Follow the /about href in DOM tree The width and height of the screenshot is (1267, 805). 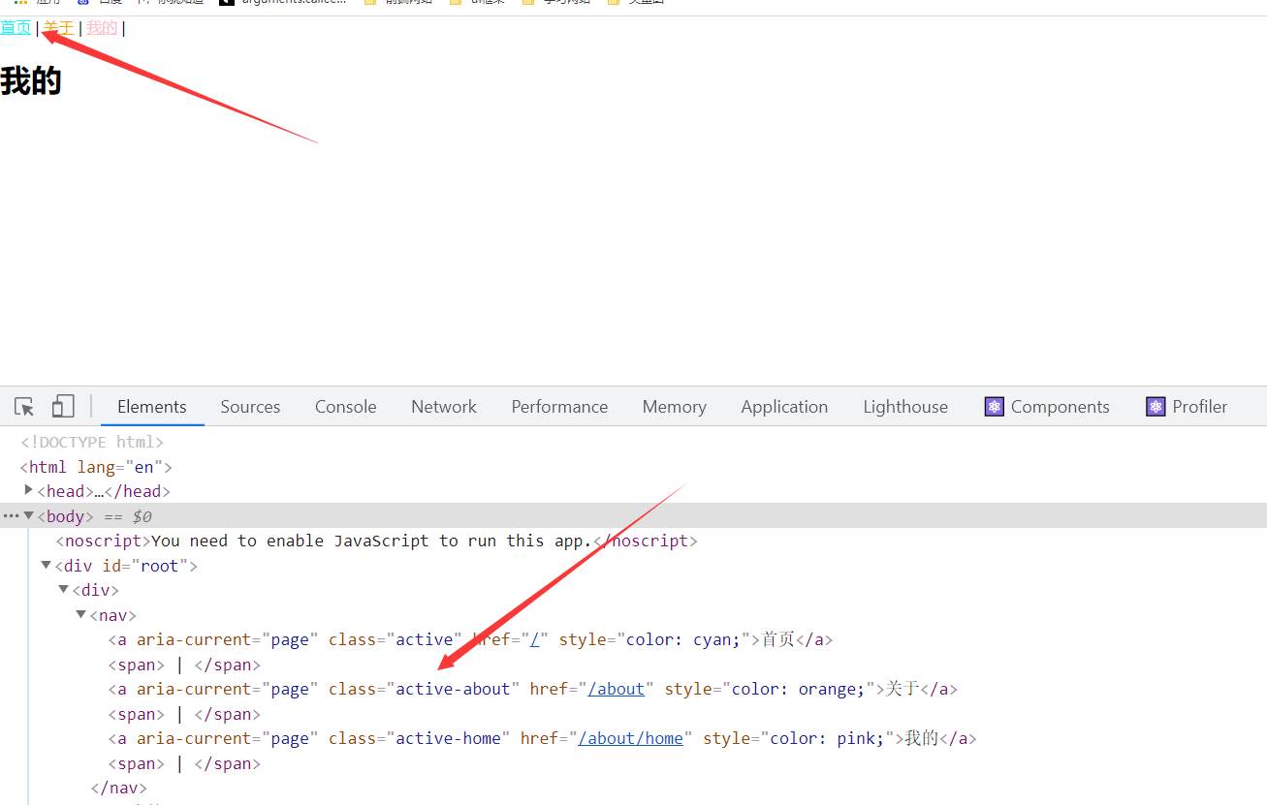click(617, 689)
